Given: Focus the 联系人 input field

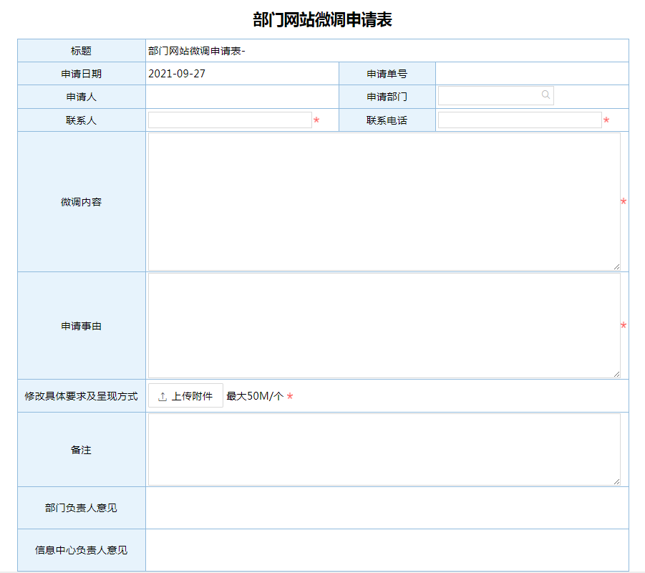Looking at the screenshot, I should pos(229,120).
